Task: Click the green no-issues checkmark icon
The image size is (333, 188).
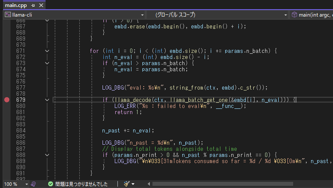Action: (x=50, y=184)
